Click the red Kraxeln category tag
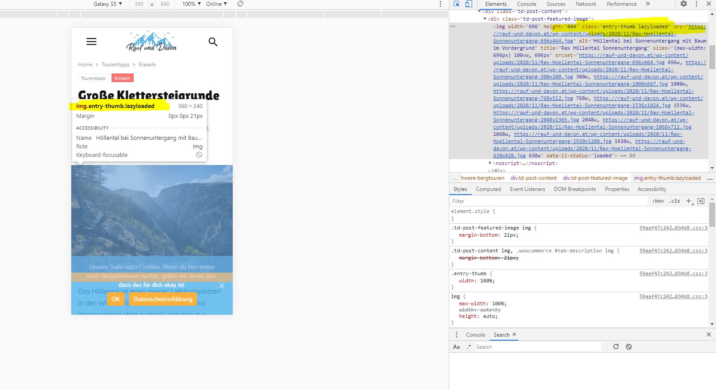The image size is (716, 390). (x=122, y=78)
